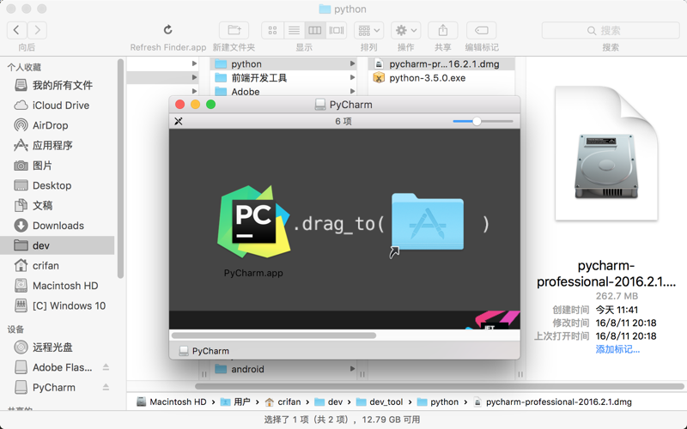Screen dimensions: 687x429
Task: Click PyCharm path bar item in PyCharm window
Action: (204, 351)
